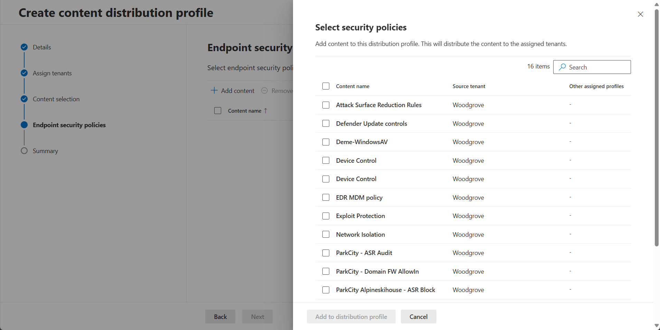Click the Assign tenants checkmark icon
This screenshot has height=330, width=660.
24,73
